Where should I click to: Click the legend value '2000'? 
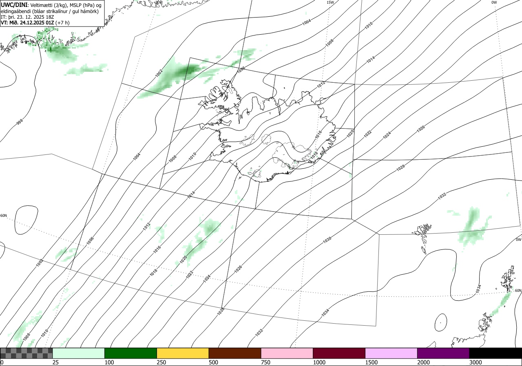(424, 362)
